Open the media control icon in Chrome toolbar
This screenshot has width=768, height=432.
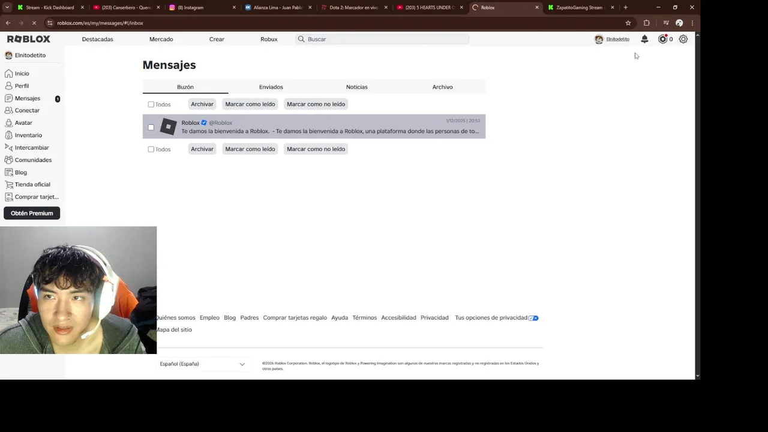coord(666,23)
